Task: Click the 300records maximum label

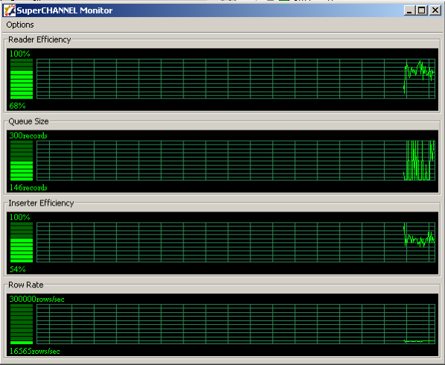Action: pos(28,136)
